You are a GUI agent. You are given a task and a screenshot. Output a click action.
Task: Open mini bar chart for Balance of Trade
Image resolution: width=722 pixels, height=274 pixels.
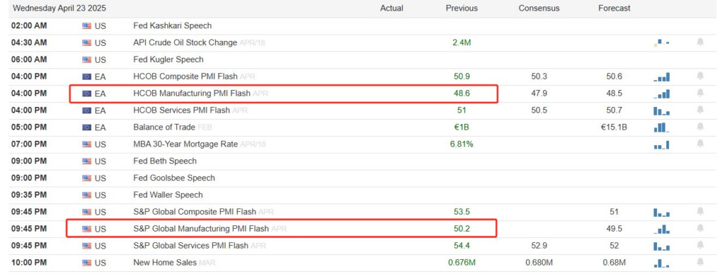661,127
